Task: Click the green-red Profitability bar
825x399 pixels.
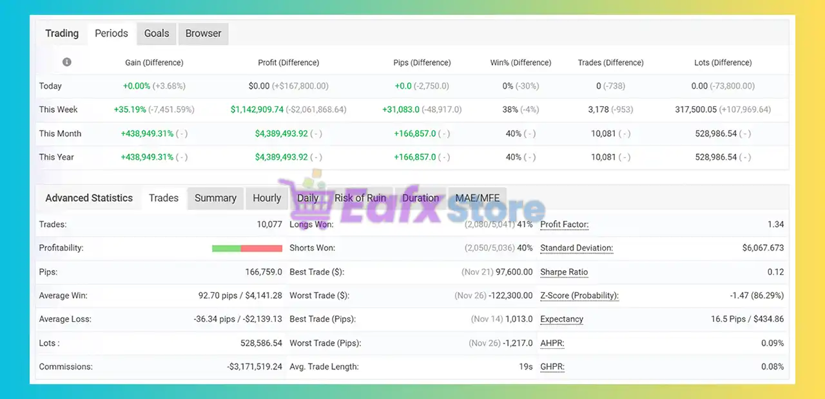Action: pos(247,248)
